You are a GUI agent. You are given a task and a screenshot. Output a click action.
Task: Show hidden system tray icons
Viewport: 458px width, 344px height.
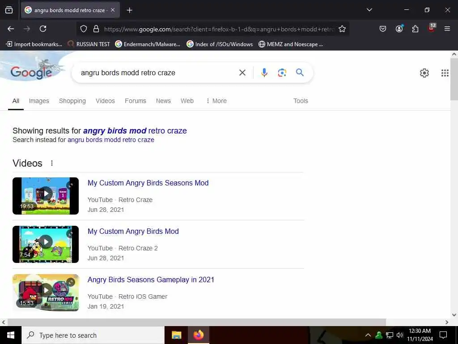click(x=368, y=335)
